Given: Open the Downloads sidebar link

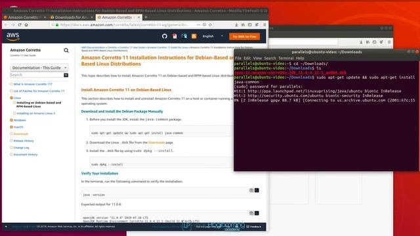Looking at the screenshot, I should click(21, 134).
